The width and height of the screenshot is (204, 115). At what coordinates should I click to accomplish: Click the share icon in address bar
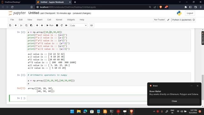click(x=155, y=7)
